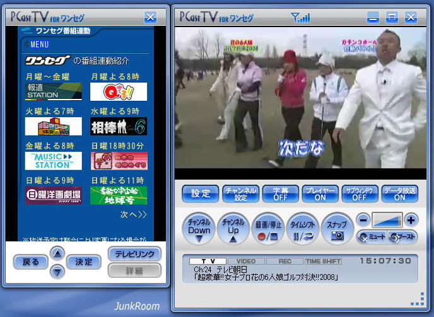434x317 pixels.
Task: Open the Qさま!! program thumbnail
Action: [119, 91]
